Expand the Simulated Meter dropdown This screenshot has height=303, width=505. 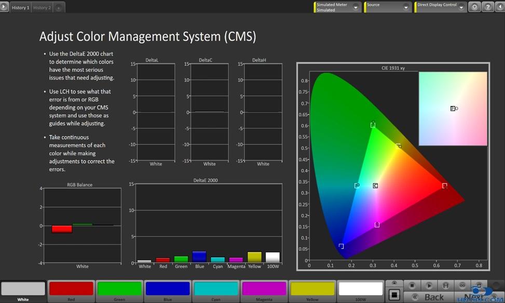coord(356,7)
